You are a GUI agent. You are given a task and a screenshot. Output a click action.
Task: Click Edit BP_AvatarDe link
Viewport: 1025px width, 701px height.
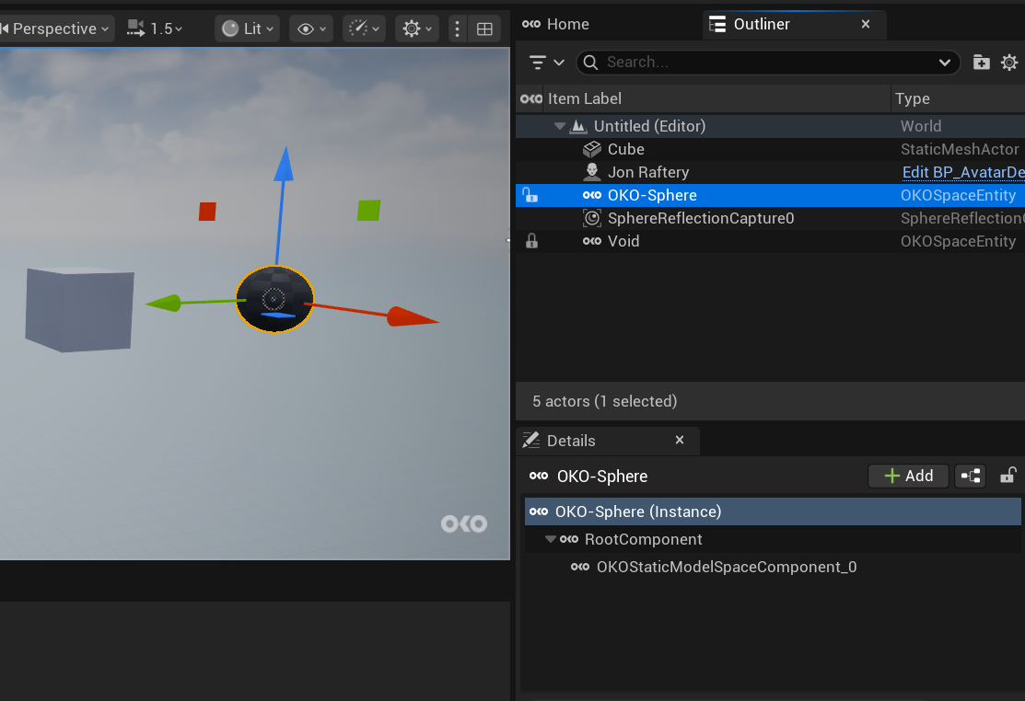[x=963, y=172]
